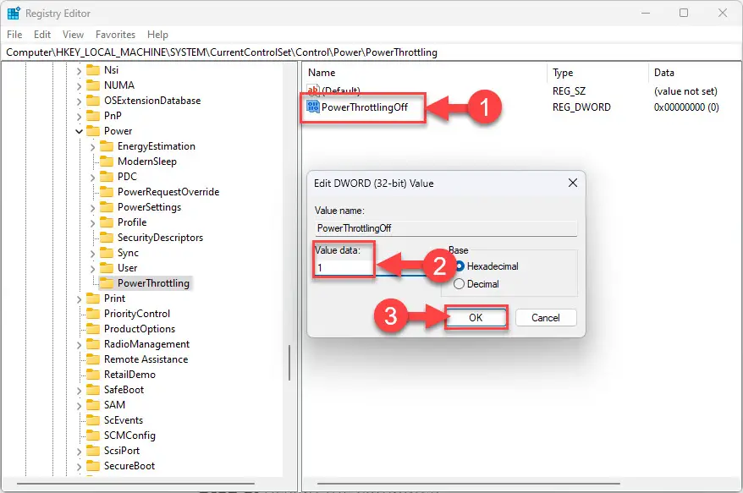
Task: Click the EnergyEstimation folder icon
Action: pyautogui.click(x=107, y=146)
